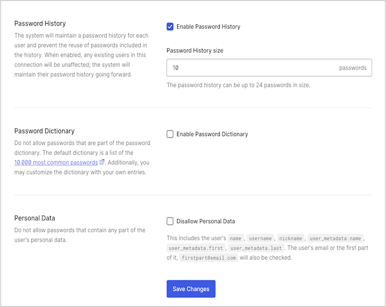This screenshot has width=386, height=307.
Task: Tick the Enable Password Dictionary checkbox
Action: pos(170,134)
